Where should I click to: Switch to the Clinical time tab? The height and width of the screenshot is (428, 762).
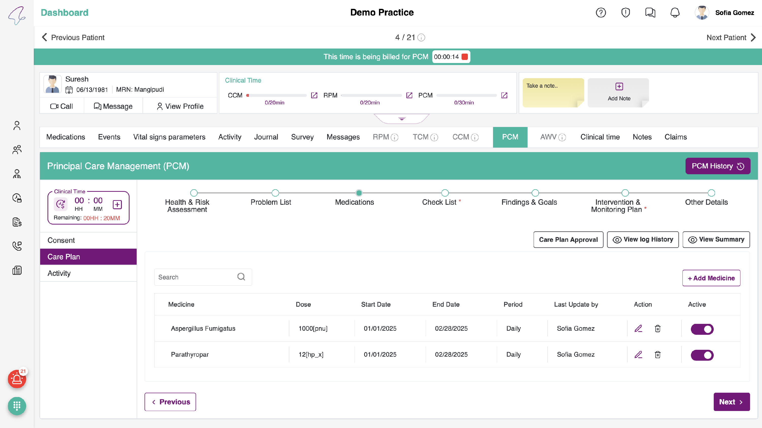point(600,137)
